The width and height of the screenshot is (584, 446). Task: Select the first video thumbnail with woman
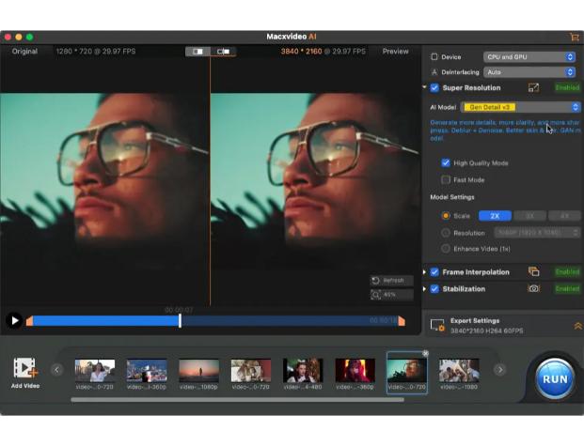[95, 371]
